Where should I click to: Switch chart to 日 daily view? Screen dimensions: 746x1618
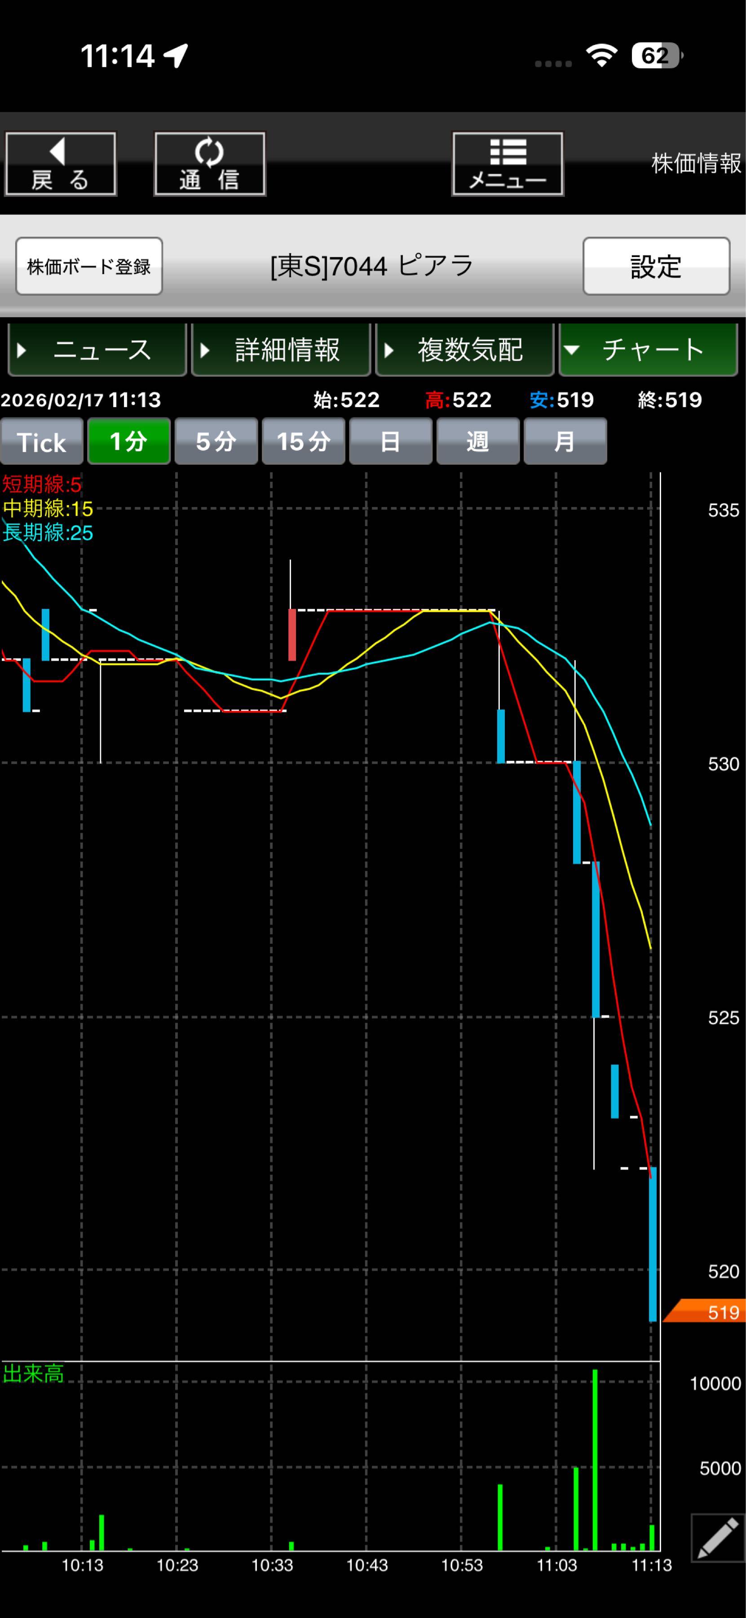(x=390, y=441)
